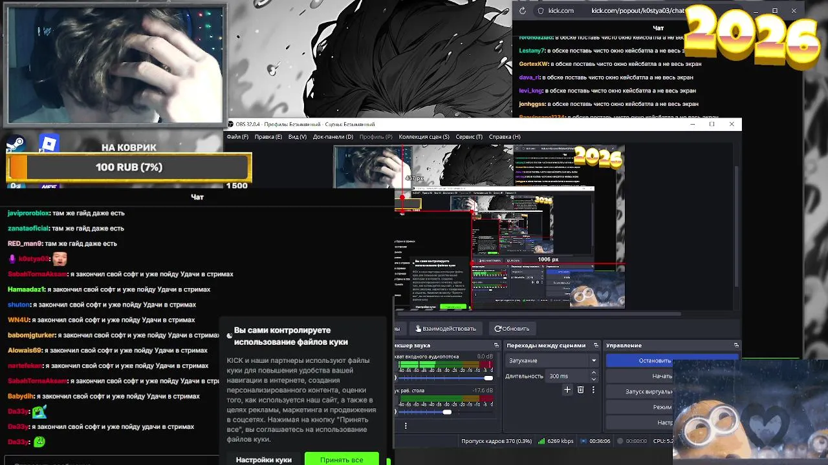Open transition properties three-dot menu
Viewport: 828px width, 465px height.
pyautogui.click(x=593, y=389)
